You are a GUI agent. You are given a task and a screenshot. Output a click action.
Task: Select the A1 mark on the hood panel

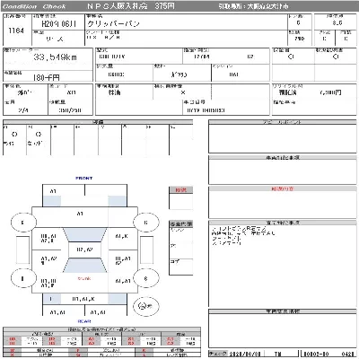(80, 214)
